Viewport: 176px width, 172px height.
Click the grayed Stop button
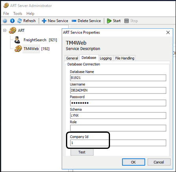131,21
